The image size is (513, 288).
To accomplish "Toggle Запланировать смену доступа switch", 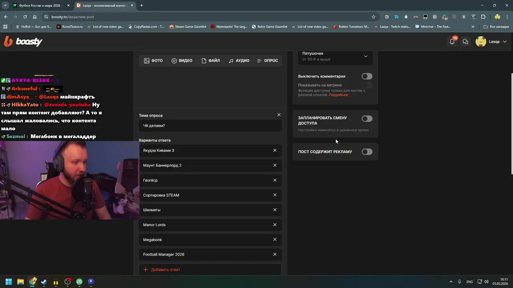I will 367,119.
